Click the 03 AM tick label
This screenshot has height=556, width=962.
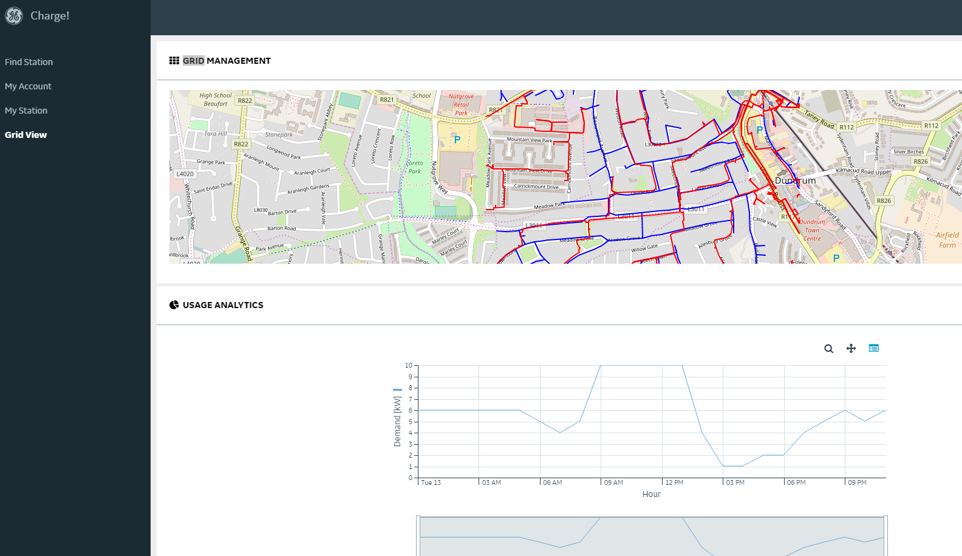click(x=491, y=482)
